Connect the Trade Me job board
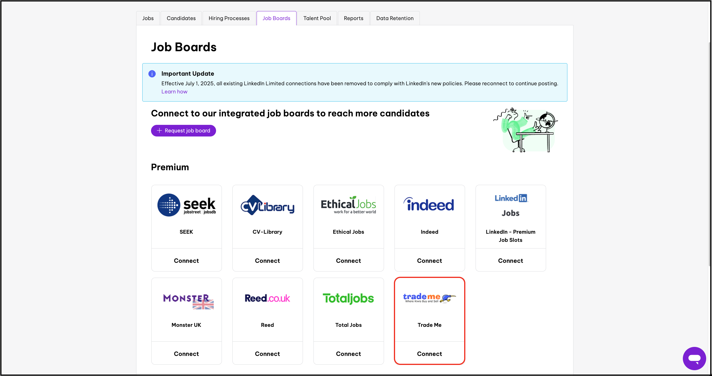712x376 pixels. pyautogui.click(x=429, y=354)
